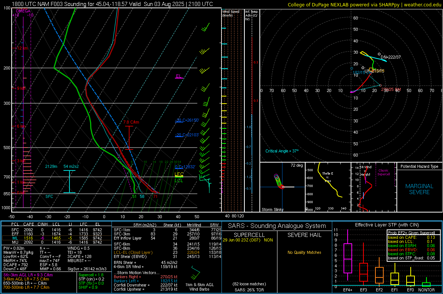
Task: Select the -20 C=22103' height label
Action: click(x=187, y=135)
